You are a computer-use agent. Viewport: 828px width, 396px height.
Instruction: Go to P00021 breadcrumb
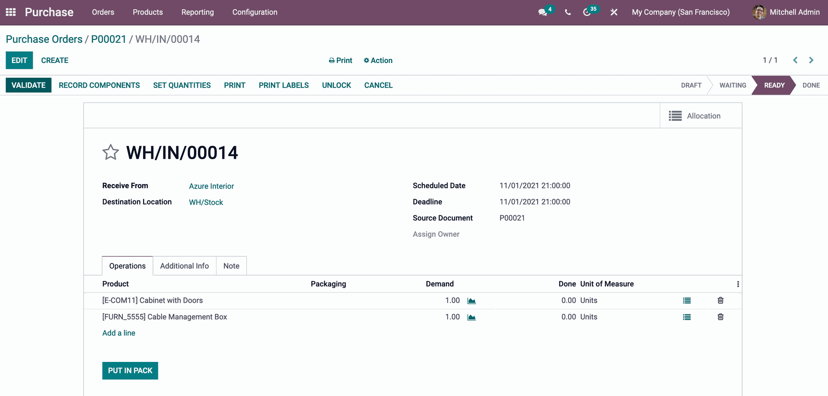pyautogui.click(x=109, y=39)
